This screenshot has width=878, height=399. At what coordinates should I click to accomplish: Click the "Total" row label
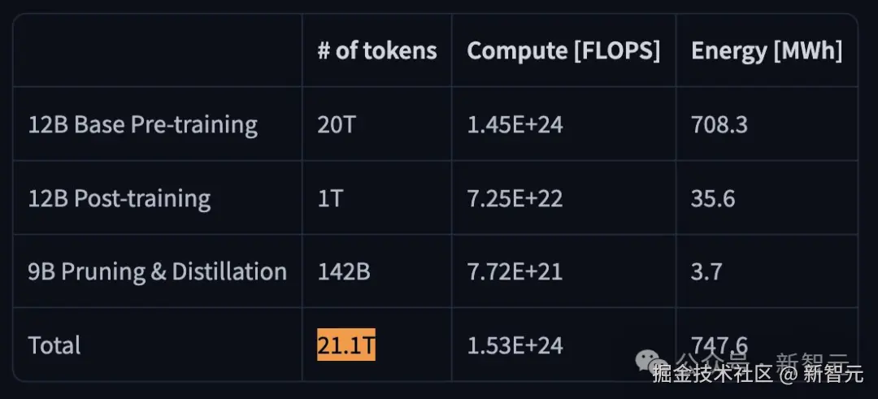coord(54,345)
